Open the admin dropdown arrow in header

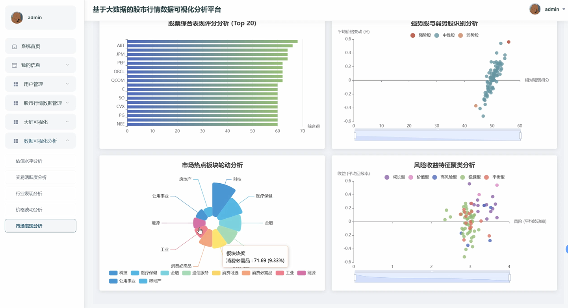(564, 9)
